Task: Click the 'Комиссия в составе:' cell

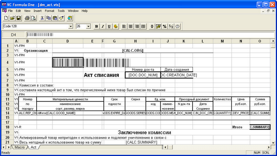Action: pyautogui.click(x=36, y=85)
